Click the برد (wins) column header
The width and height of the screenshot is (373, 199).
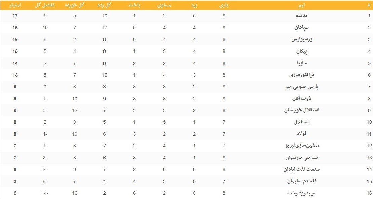[x=194, y=5]
